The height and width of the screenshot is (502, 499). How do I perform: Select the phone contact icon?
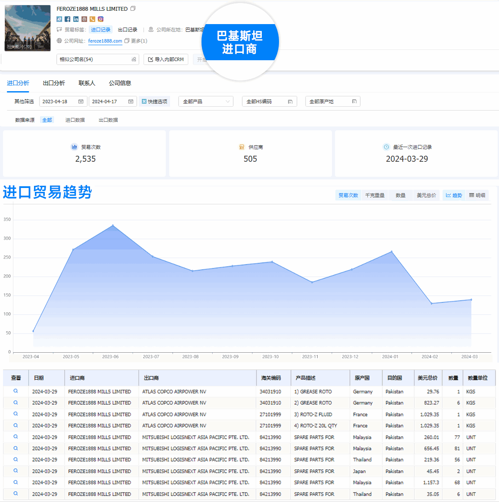coord(93,19)
